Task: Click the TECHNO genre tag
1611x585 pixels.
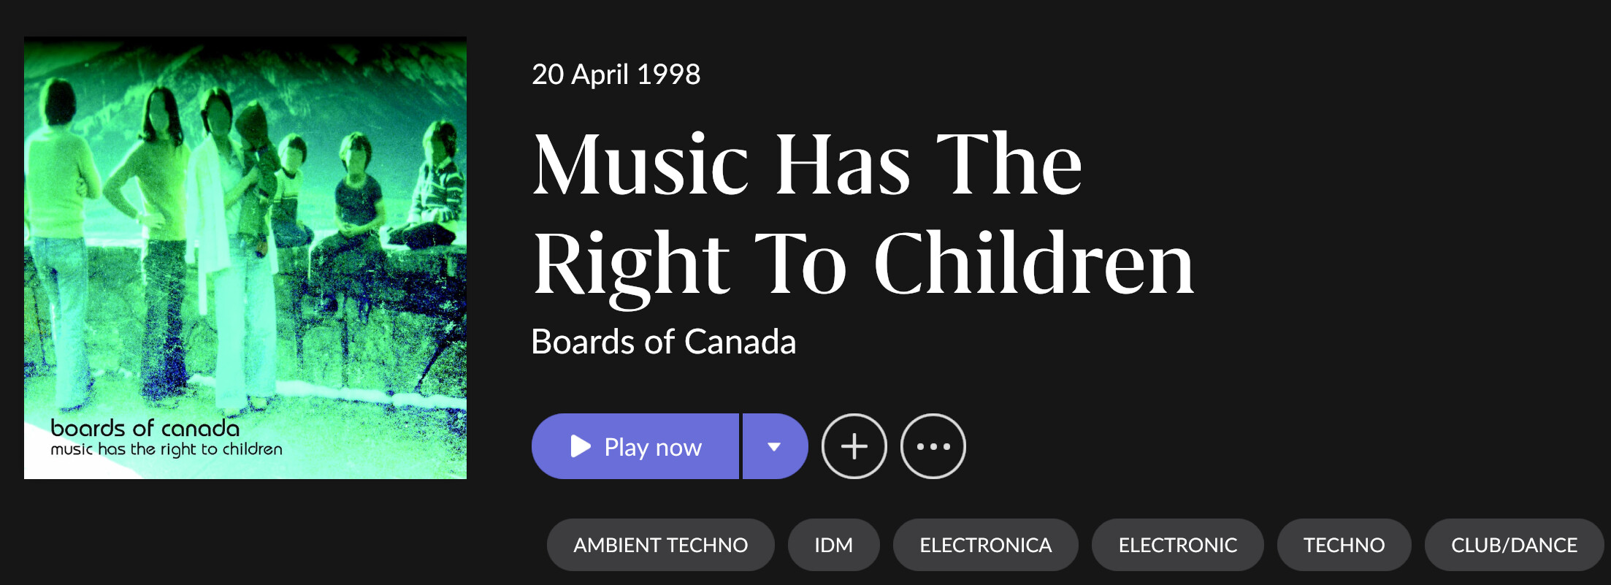Action: tap(1344, 545)
